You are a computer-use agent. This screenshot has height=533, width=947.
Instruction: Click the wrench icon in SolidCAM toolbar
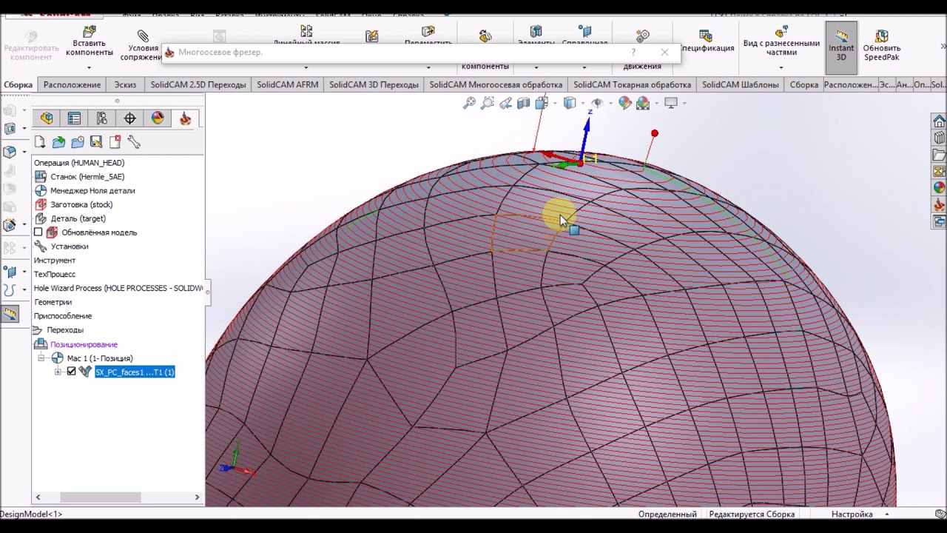coord(134,142)
